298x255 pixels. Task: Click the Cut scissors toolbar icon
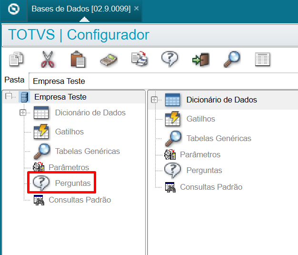[48, 59]
